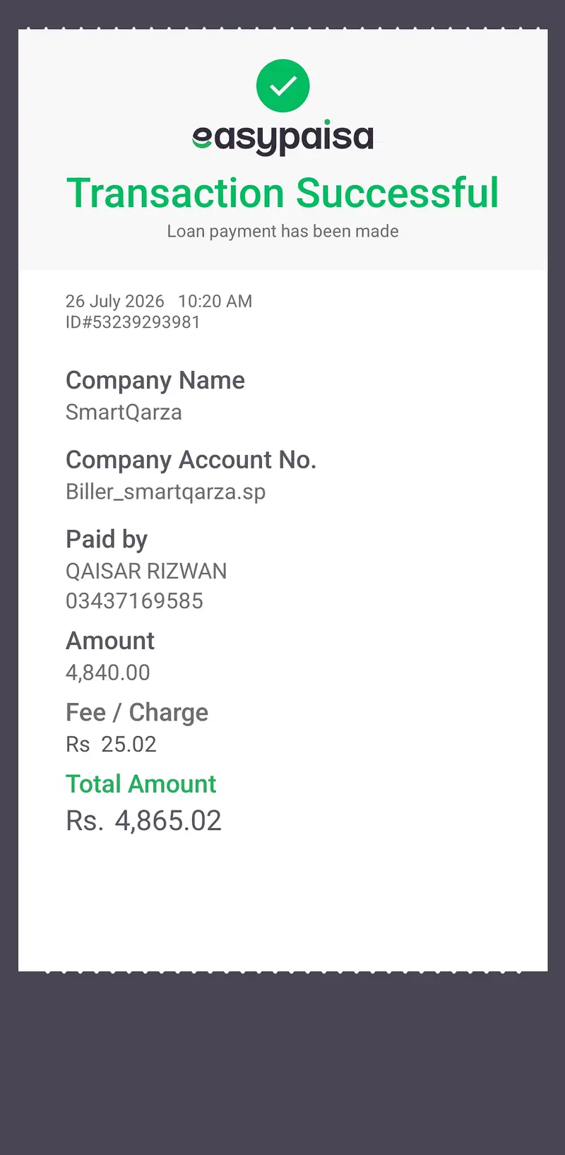Click the 'Loan payment has been made' message
565x1155 pixels.
(282, 231)
